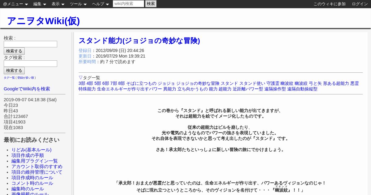This screenshot has height=195, width=371.
Task: Open the 遠隔自動操縦型 tag
Action: (x=302, y=89)
